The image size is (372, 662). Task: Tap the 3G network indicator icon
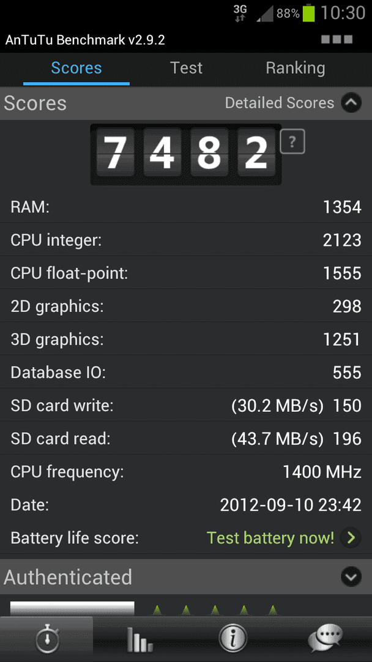click(x=240, y=13)
